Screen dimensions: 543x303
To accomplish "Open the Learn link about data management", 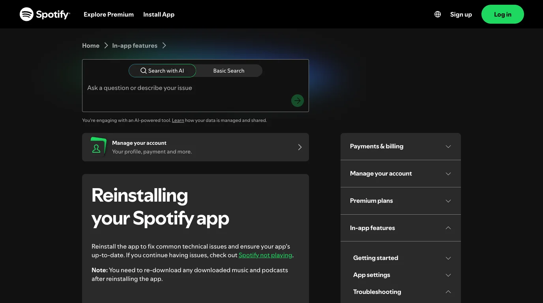I will [x=178, y=120].
